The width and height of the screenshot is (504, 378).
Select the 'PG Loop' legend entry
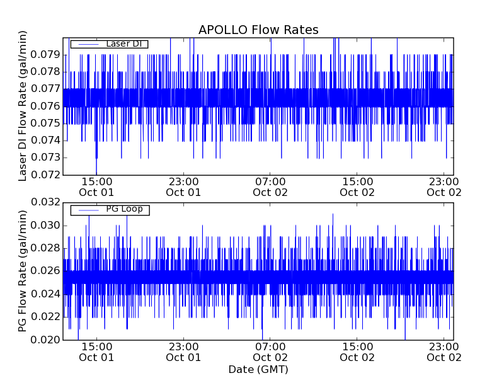(x=110, y=210)
